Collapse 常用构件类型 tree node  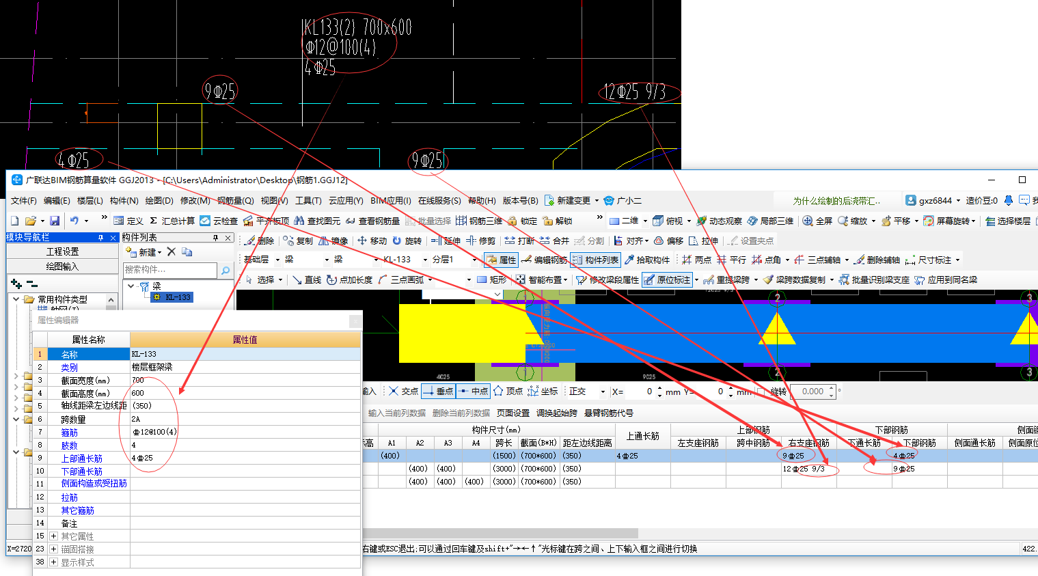(x=16, y=299)
